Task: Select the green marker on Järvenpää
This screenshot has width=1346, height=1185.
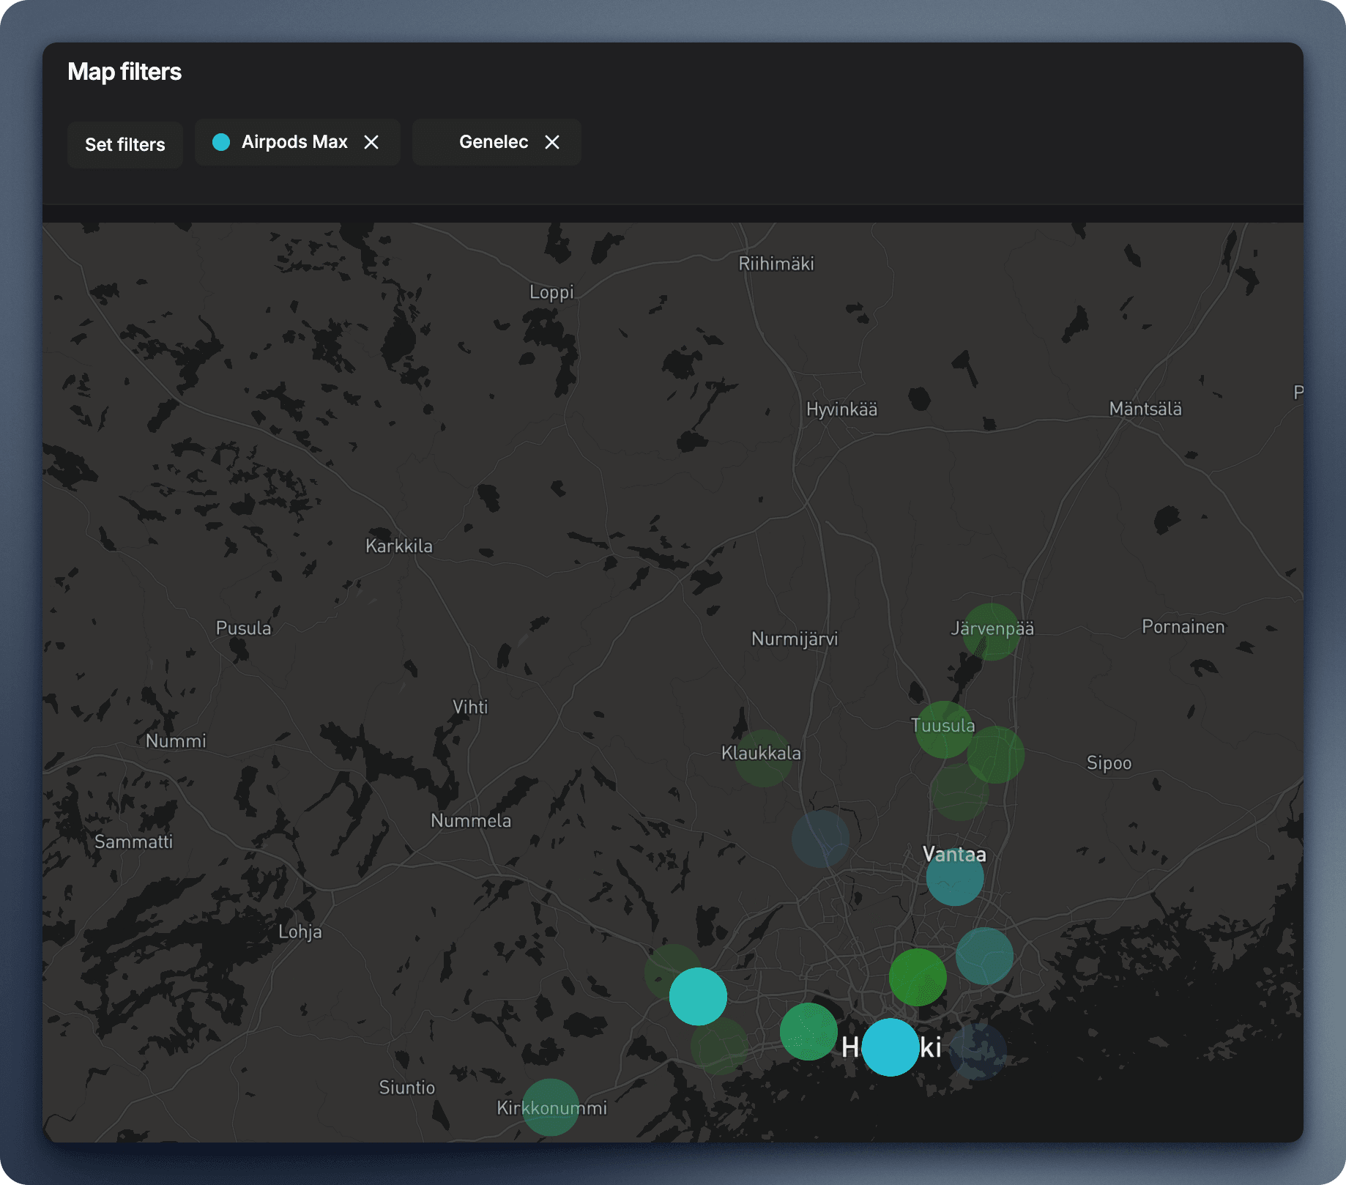Action: (991, 631)
